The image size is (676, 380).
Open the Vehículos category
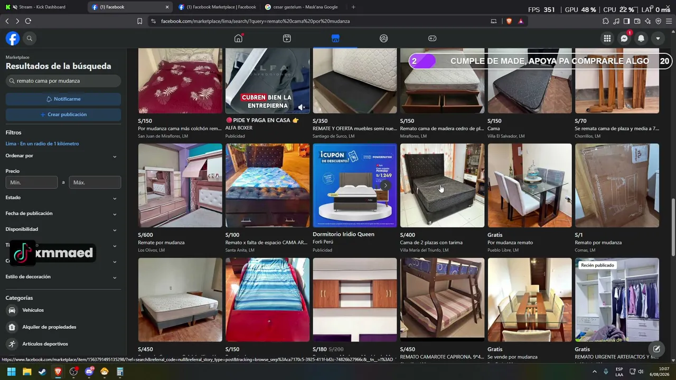point(63,310)
